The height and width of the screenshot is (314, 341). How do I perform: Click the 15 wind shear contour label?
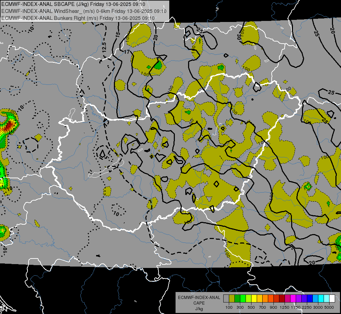click(118, 34)
